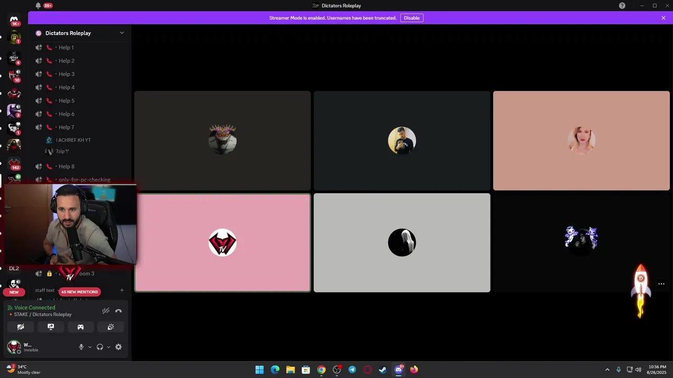Image resolution: width=673 pixels, height=378 pixels.
Task: Click the speaker icon beside Help 4
Action: 38,88
